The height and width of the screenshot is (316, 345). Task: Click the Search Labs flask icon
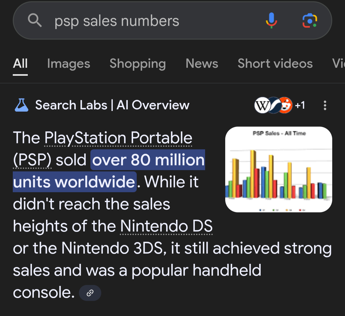pyautogui.click(x=21, y=105)
